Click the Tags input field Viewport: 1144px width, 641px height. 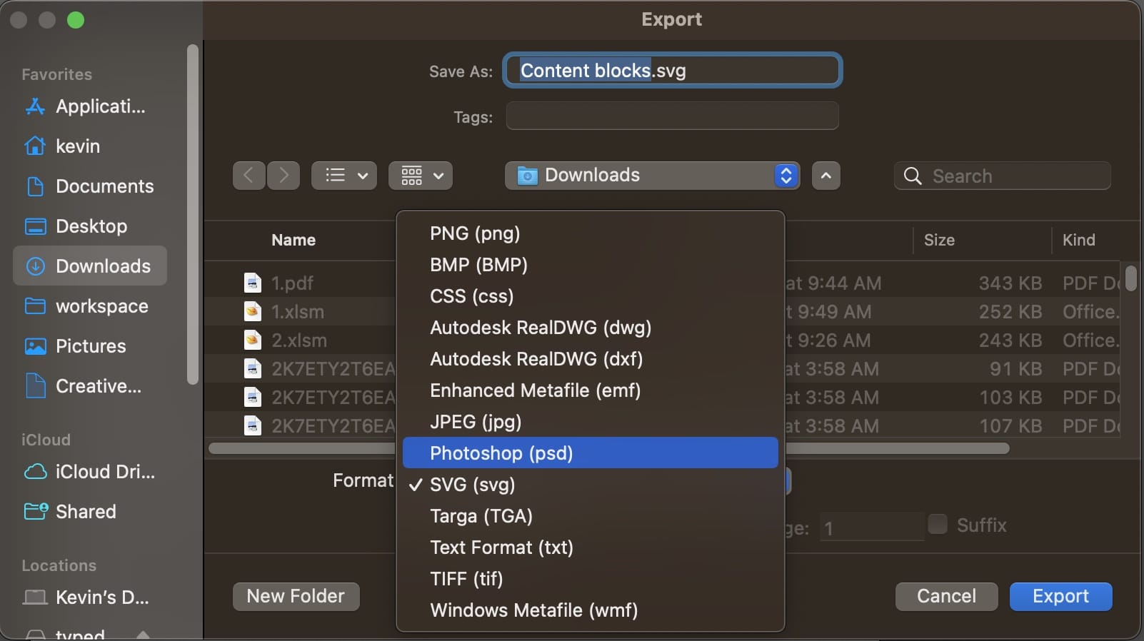tap(673, 116)
